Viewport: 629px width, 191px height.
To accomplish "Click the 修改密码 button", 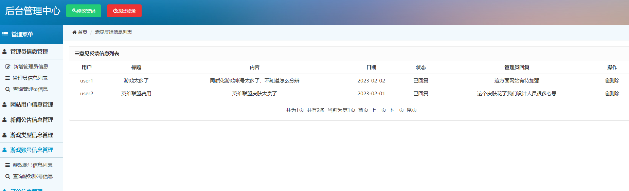I will (84, 11).
